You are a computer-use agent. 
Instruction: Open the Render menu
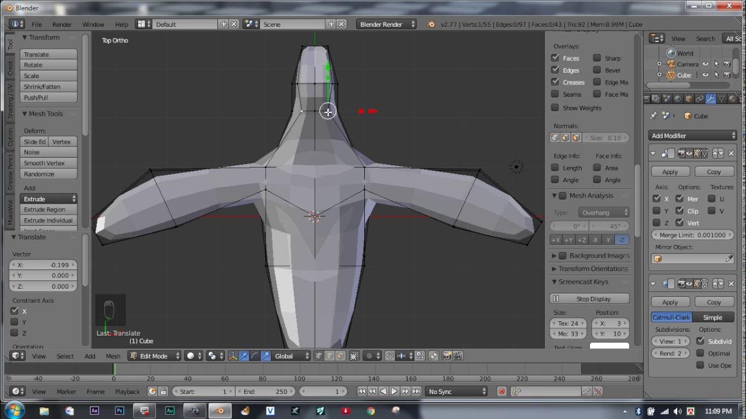(x=62, y=24)
